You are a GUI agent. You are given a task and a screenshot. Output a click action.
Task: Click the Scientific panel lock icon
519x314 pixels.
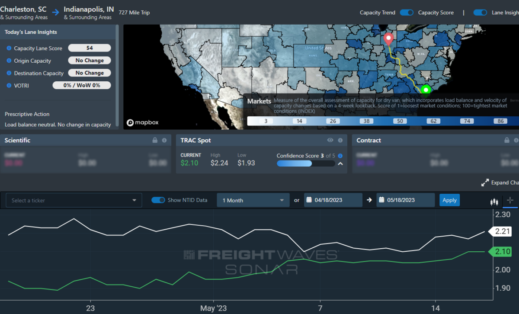pos(155,141)
